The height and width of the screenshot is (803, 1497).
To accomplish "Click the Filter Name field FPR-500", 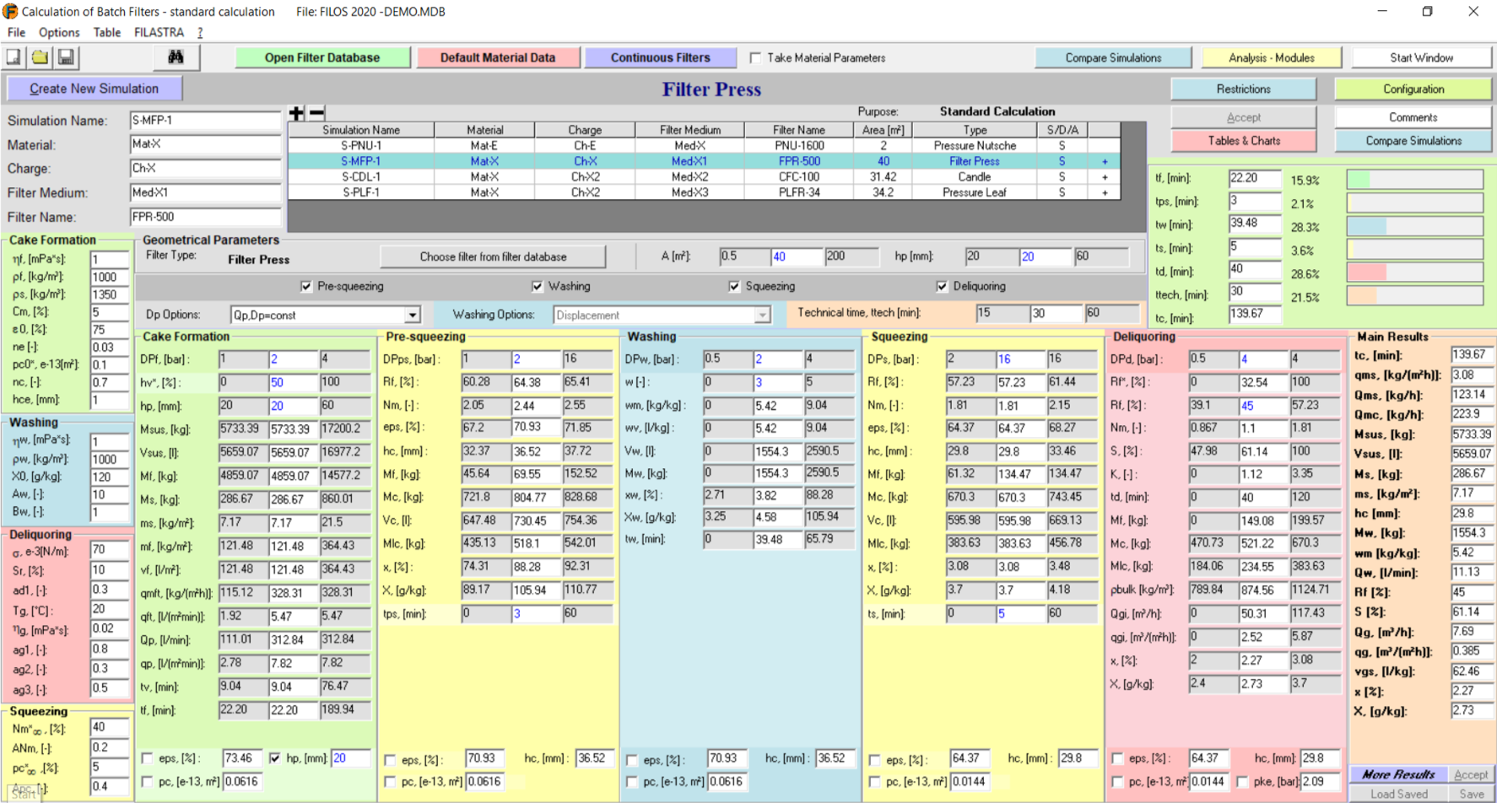I will click(x=205, y=217).
